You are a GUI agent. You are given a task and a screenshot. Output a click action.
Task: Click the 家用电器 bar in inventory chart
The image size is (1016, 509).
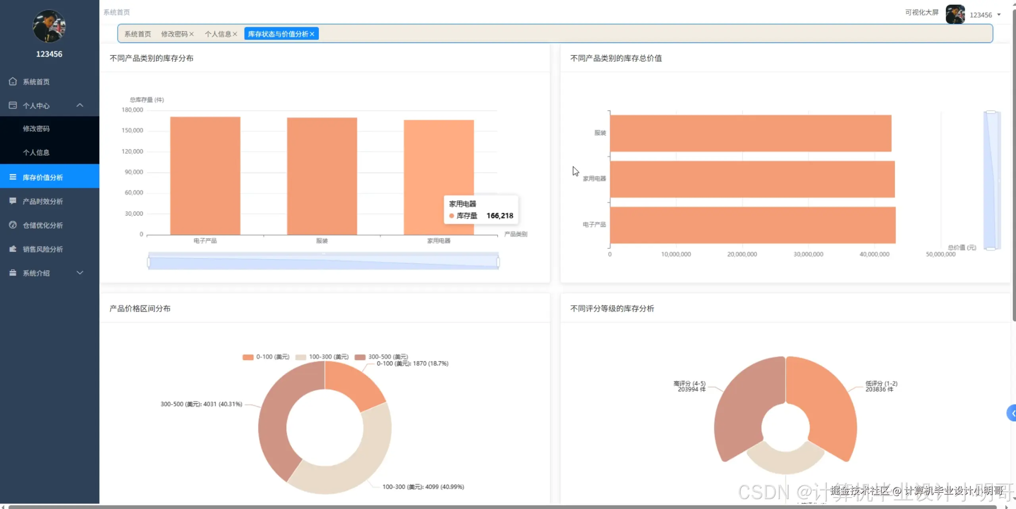439,167
